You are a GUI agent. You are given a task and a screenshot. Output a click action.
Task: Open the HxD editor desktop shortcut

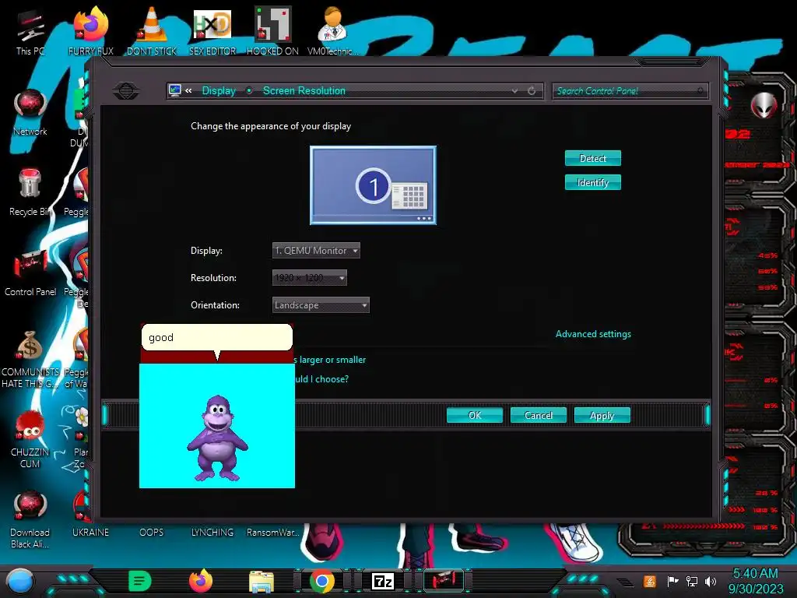tap(212, 31)
